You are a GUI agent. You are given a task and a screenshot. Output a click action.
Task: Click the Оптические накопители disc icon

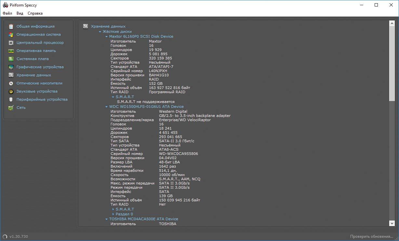[x=11, y=83]
